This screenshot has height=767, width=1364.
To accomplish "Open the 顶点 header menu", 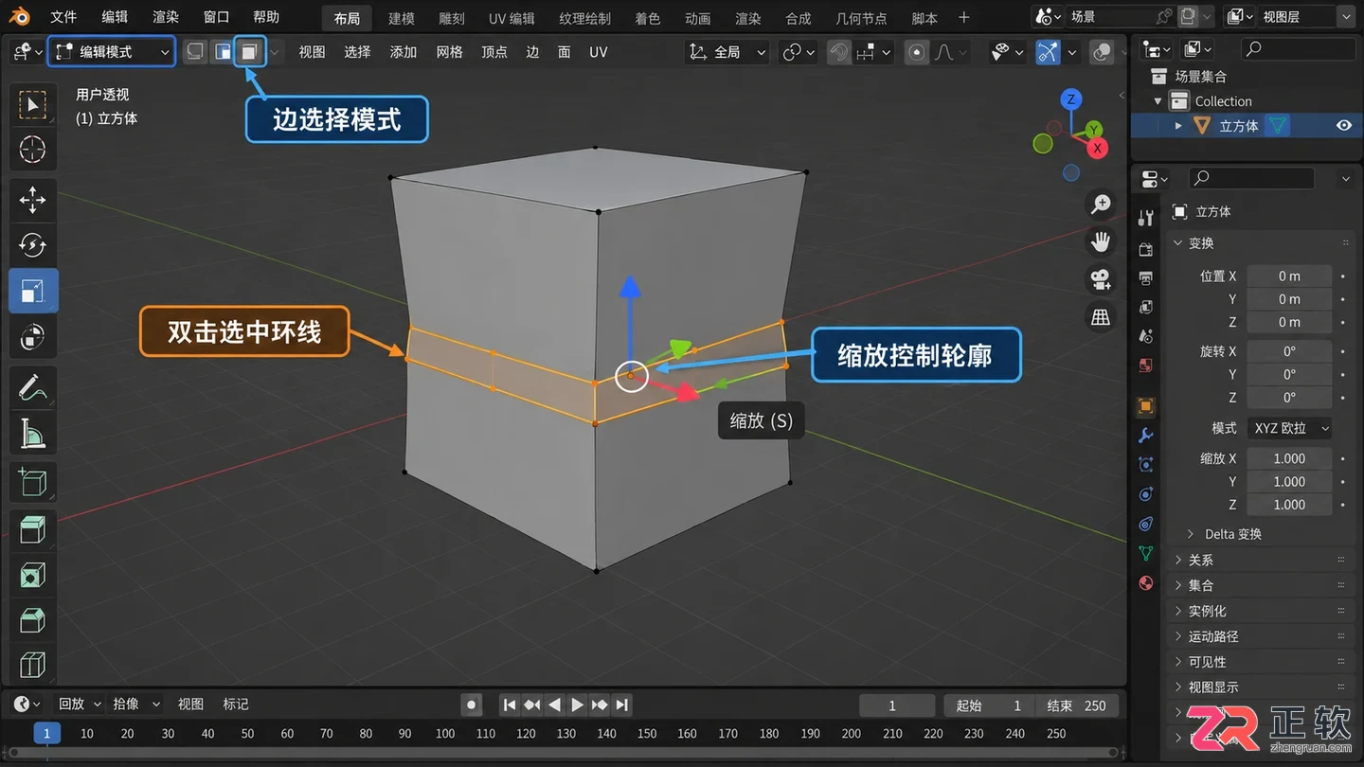I will 494,52.
